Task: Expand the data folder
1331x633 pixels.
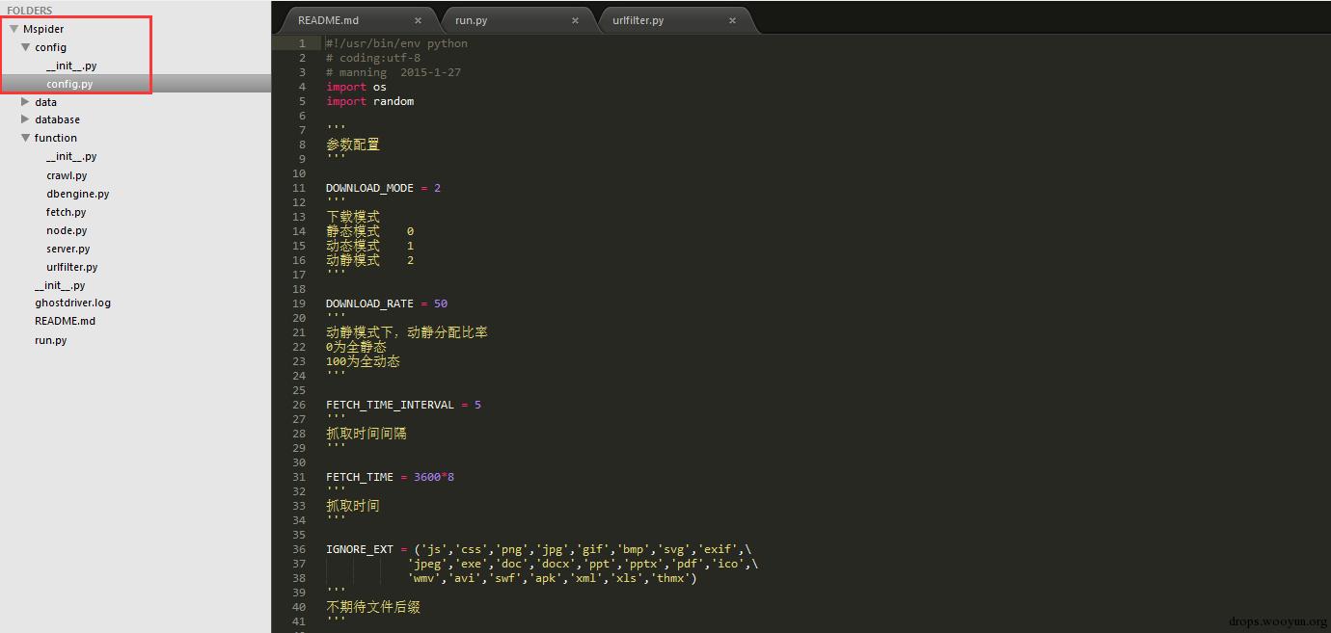Action: click(26, 102)
